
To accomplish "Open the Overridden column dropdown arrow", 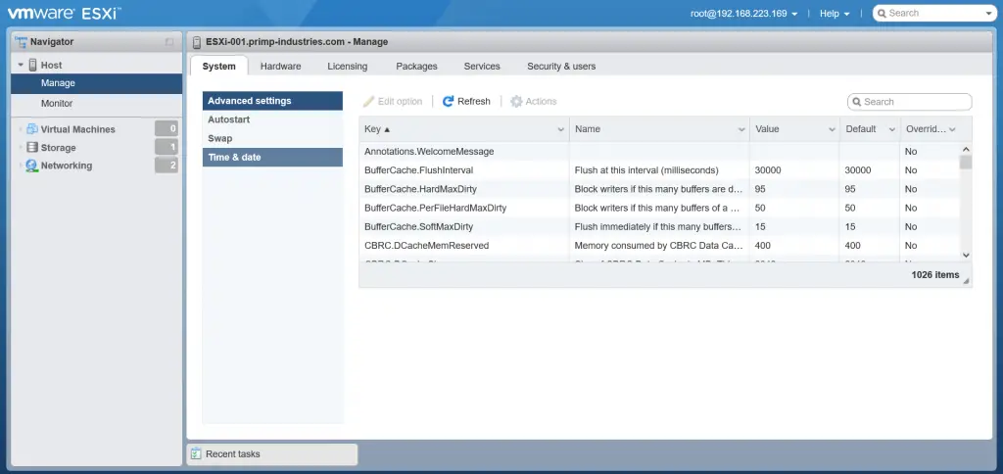I will (952, 129).
